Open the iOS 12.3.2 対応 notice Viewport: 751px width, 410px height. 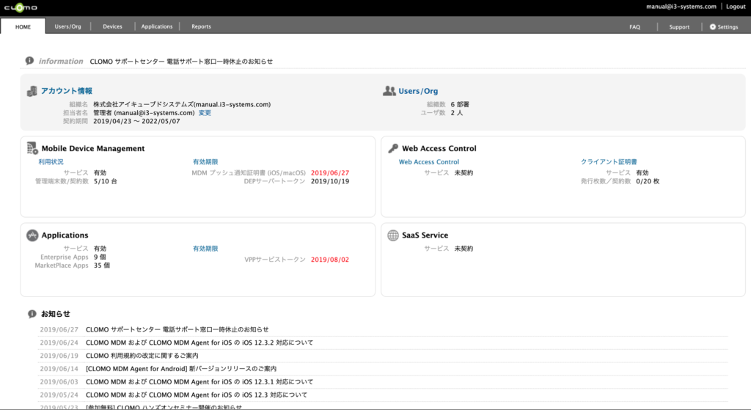tap(199, 343)
